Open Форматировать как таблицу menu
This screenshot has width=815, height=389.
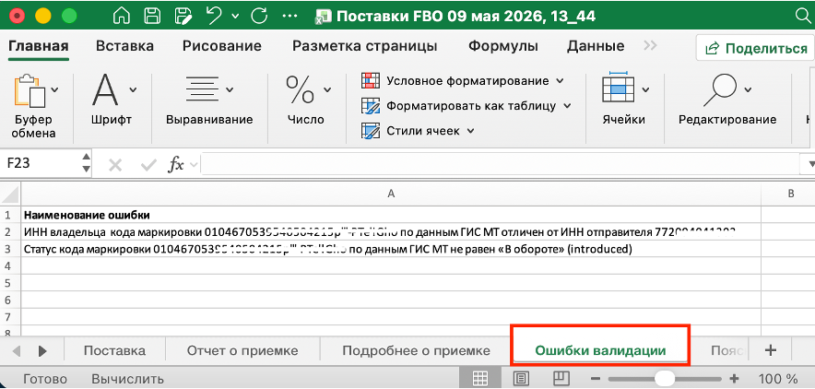pos(467,106)
